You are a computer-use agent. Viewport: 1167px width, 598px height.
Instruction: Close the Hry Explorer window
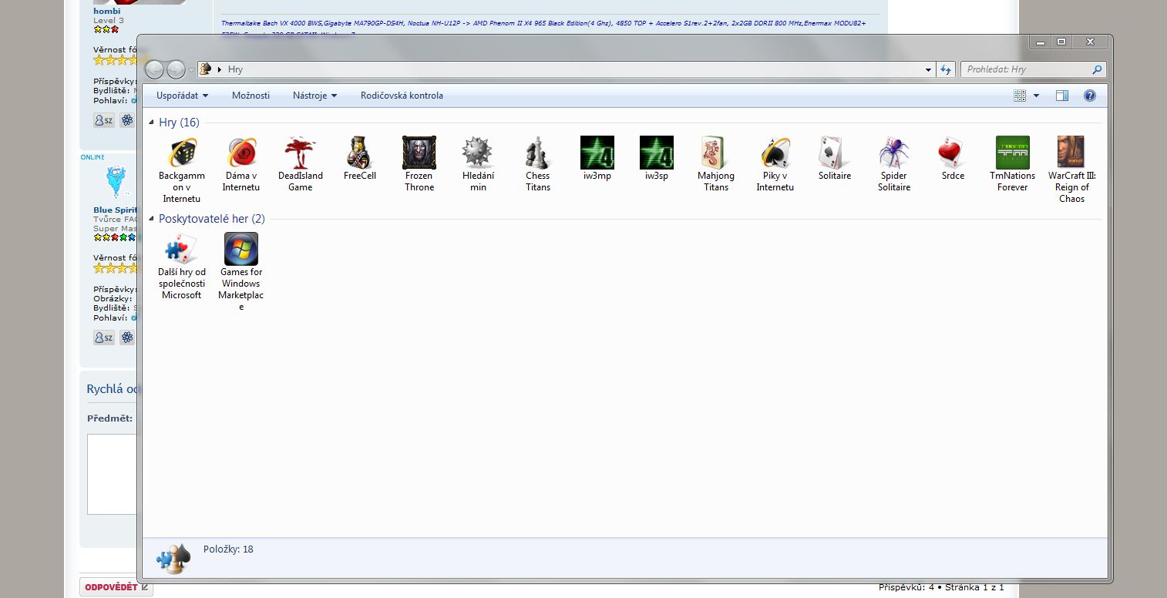point(1090,42)
